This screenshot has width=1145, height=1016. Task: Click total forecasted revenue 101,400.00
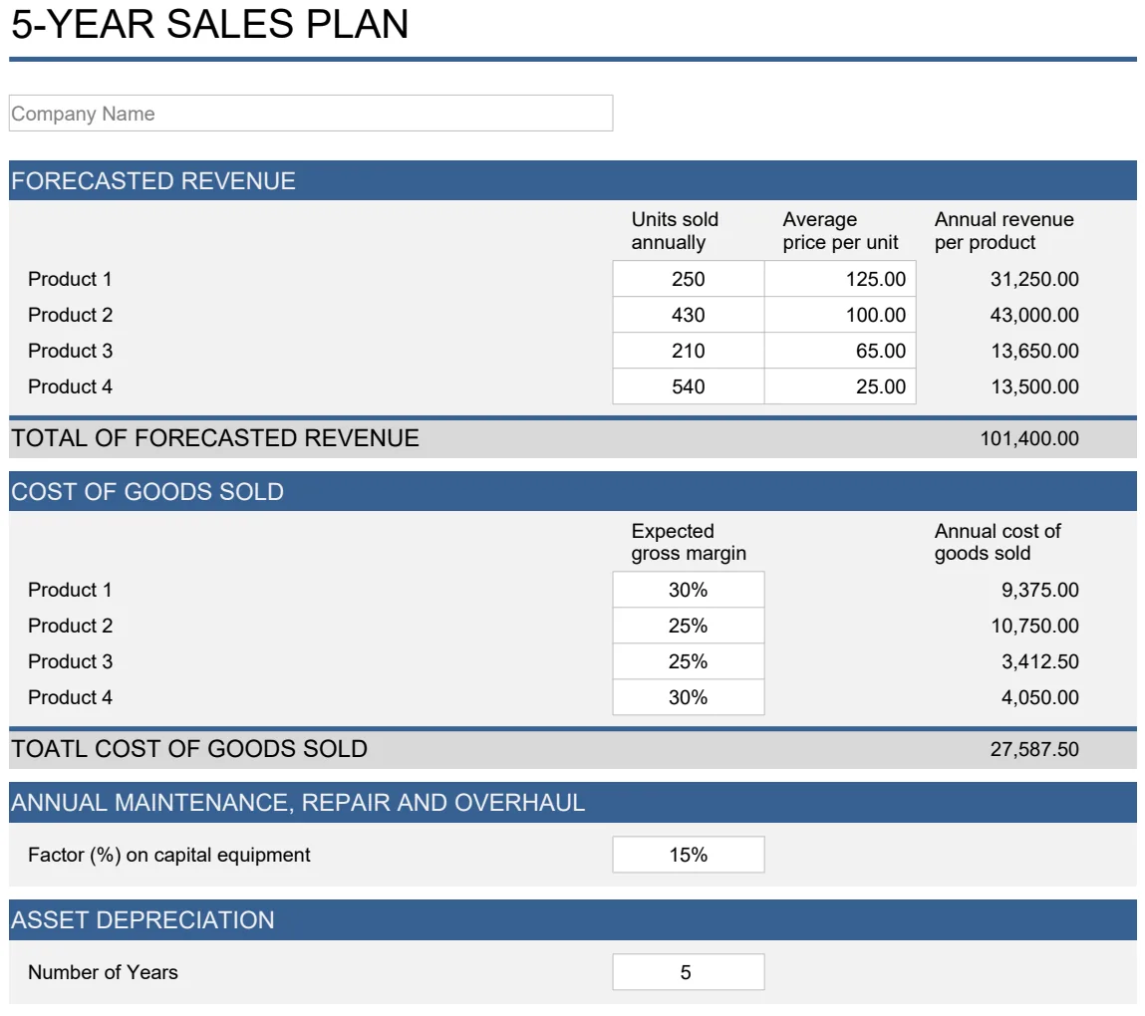[x=1028, y=438]
